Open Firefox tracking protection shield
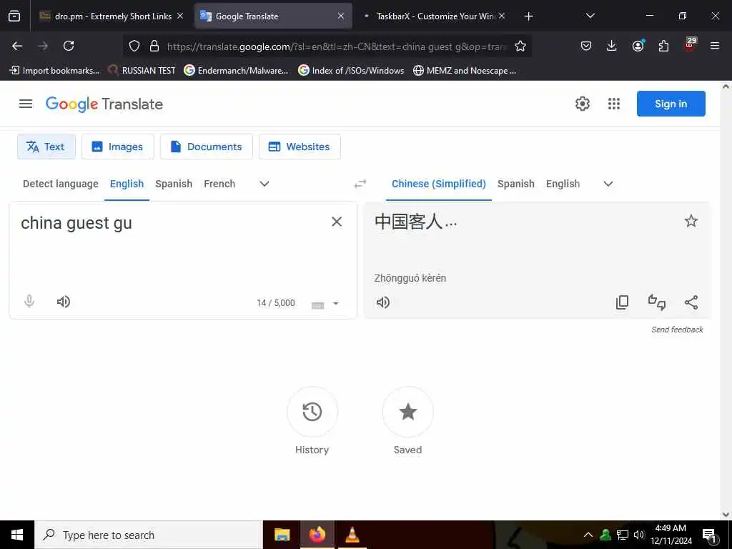Viewport: 732px width, 549px height. (x=134, y=46)
